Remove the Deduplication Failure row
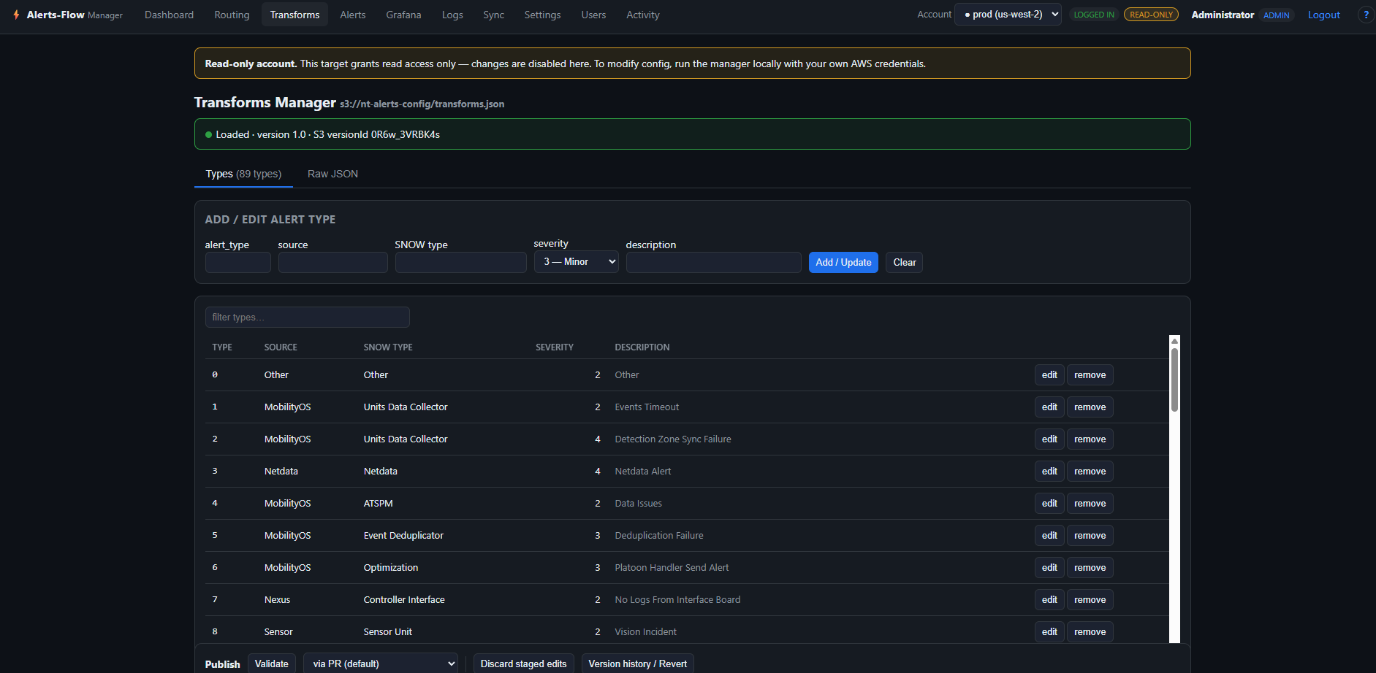The width and height of the screenshot is (1376, 673). (1090, 535)
